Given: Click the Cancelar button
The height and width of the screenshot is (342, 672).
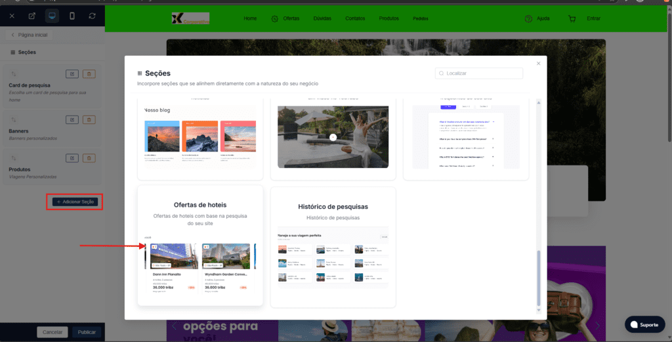Looking at the screenshot, I should pos(52,331).
